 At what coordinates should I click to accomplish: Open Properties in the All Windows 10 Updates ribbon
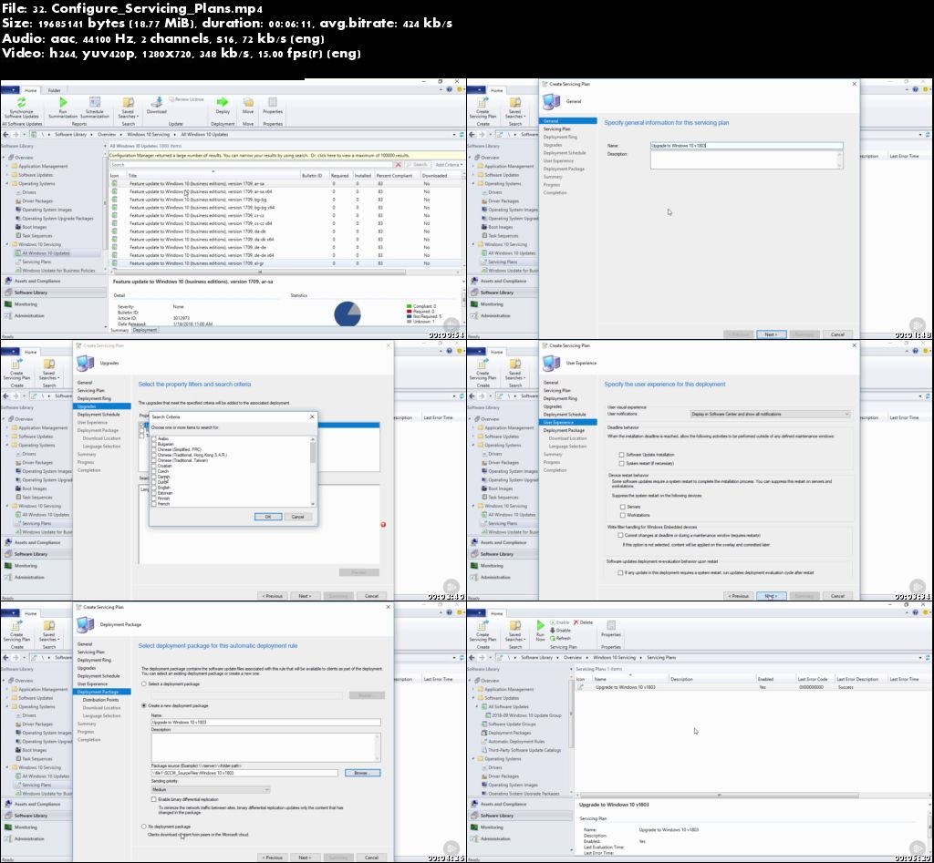tap(272, 106)
